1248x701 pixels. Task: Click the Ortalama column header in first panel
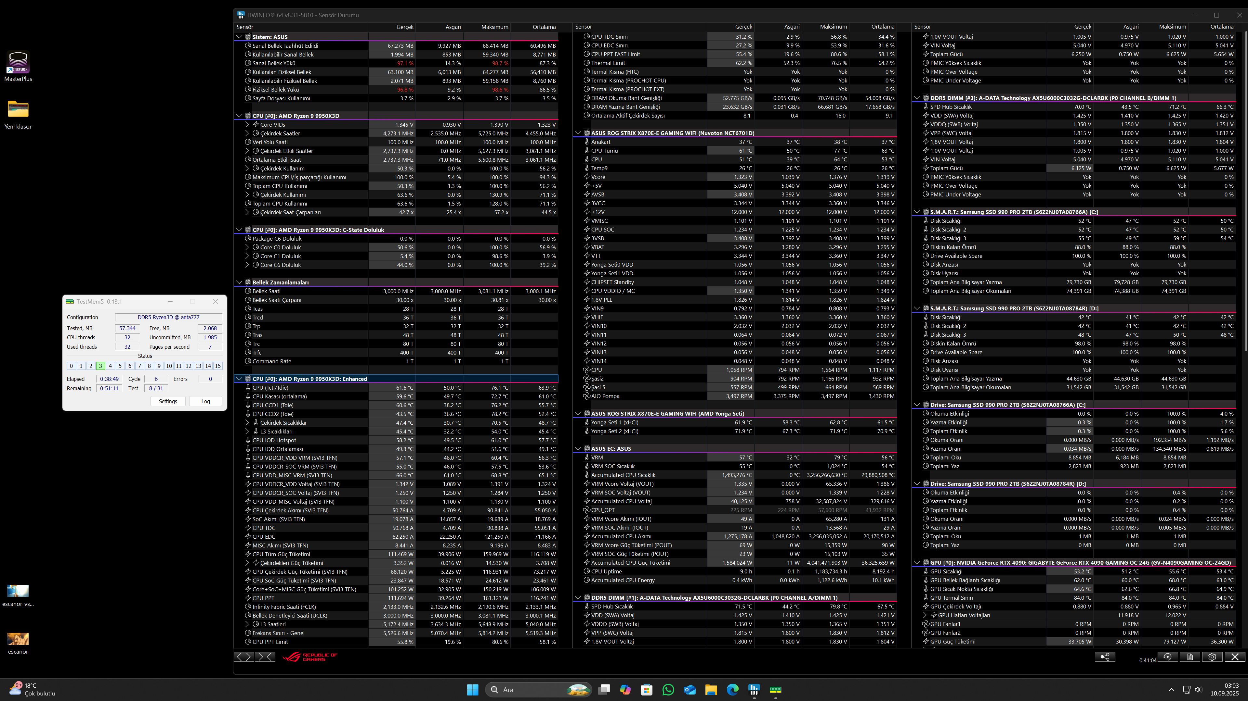point(534,27)
